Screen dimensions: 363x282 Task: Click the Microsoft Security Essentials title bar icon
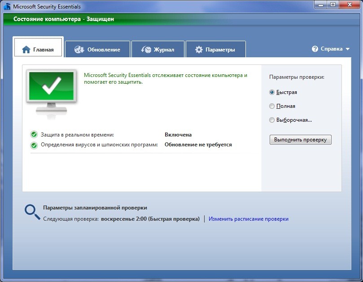7,6
